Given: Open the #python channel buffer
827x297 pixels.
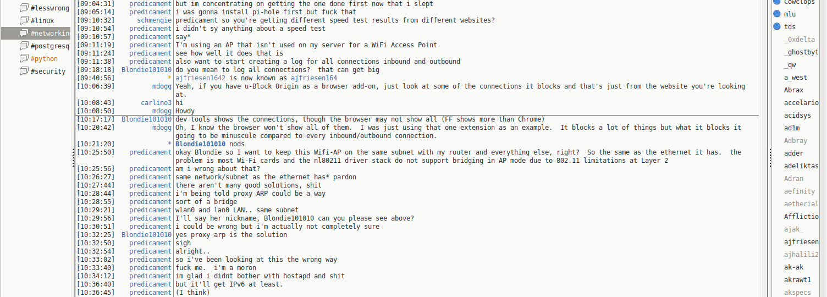Looking at the screenshot, I should (44, 59).
